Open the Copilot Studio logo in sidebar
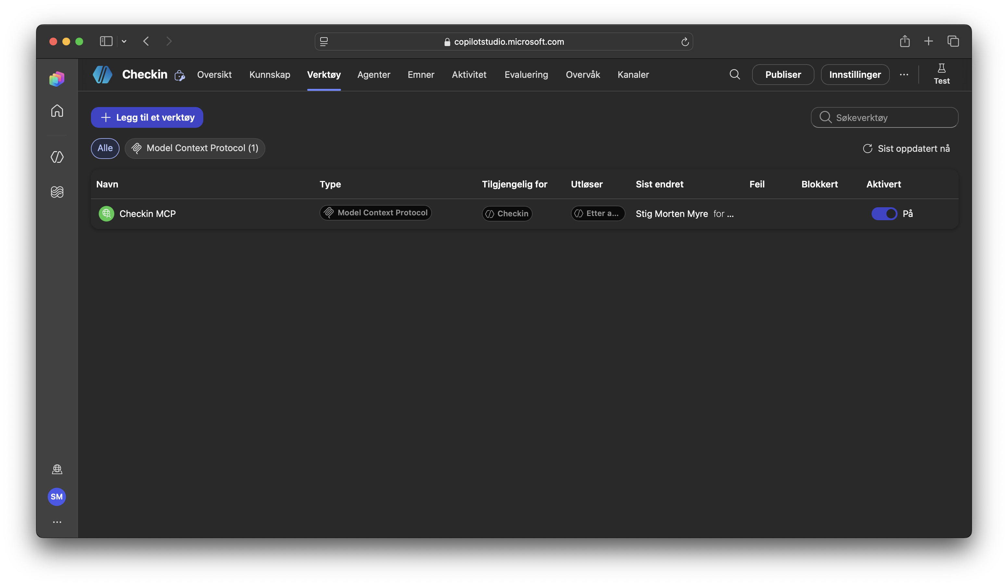The height and width of the screenshot is (587, 1008). pyautogui.click(x=57, y=78)
